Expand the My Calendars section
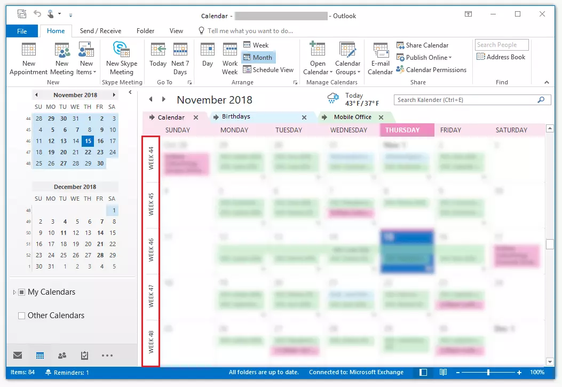Viewport: 562px width, 387px height. [x=14, y=291]
